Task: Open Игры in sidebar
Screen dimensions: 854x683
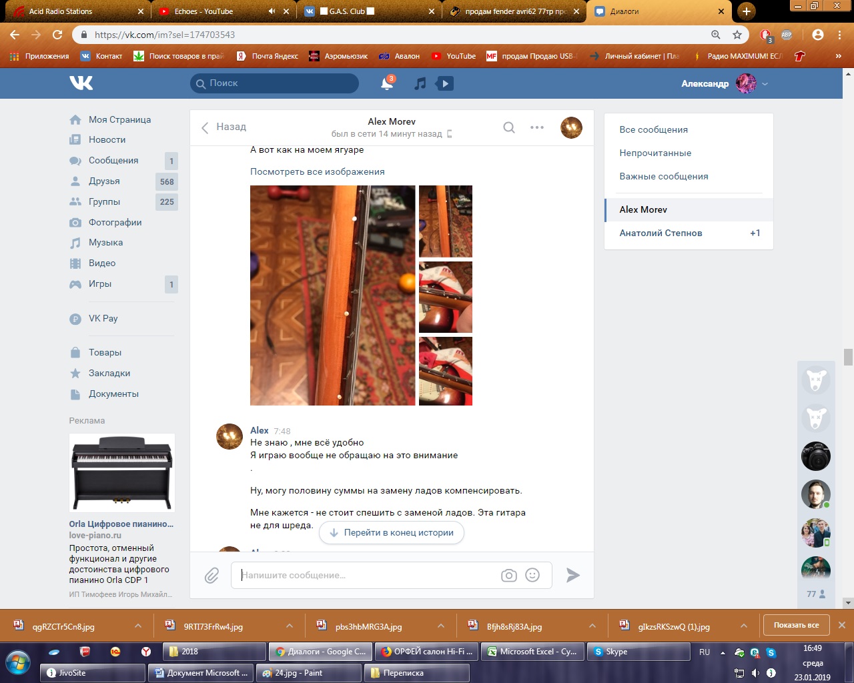Action: tap(100, 283)
